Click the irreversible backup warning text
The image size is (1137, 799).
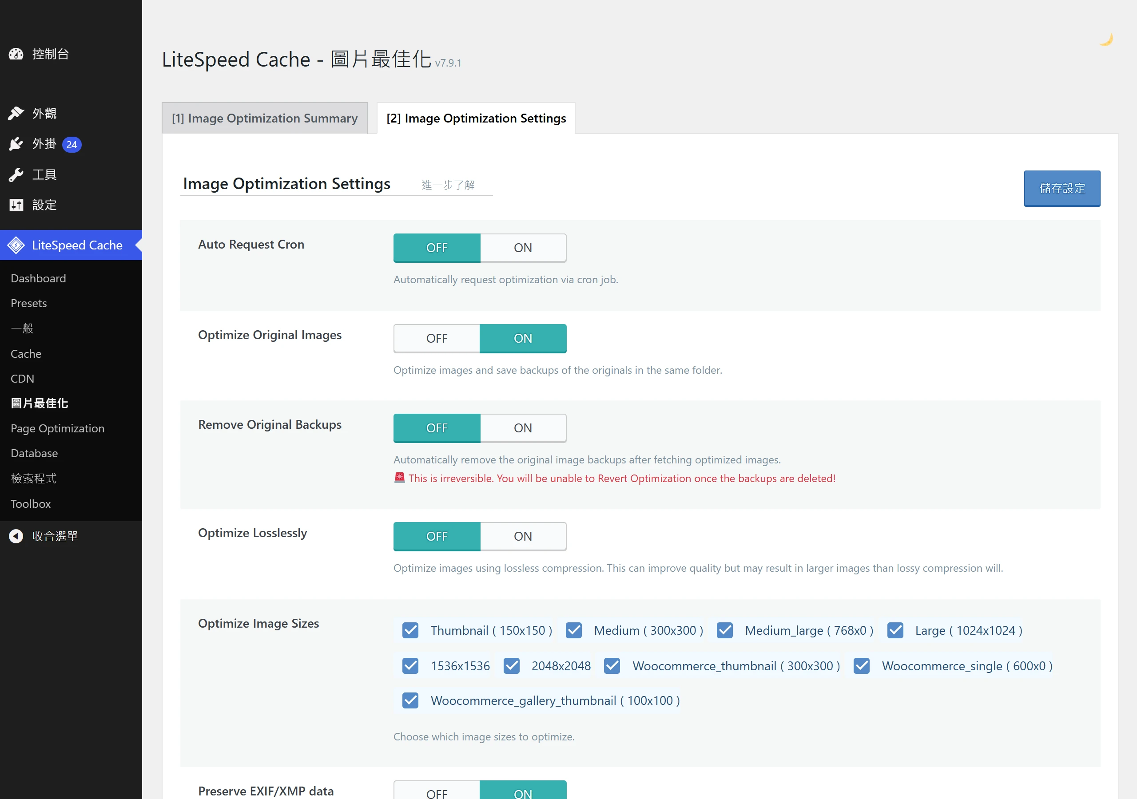(x=622, y=478)
